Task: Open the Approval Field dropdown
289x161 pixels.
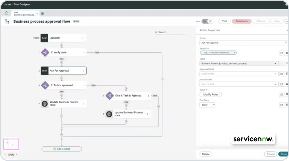Action: tap(239, 74)
